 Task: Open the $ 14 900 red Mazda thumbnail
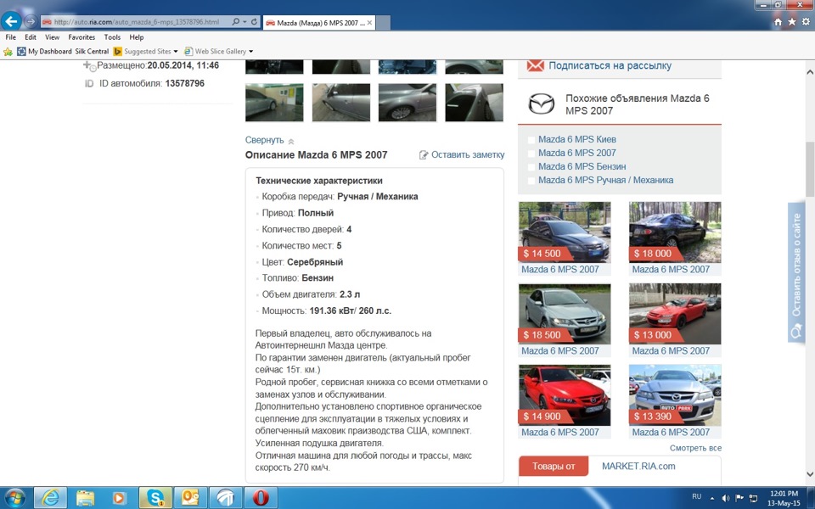pos(565,394)
